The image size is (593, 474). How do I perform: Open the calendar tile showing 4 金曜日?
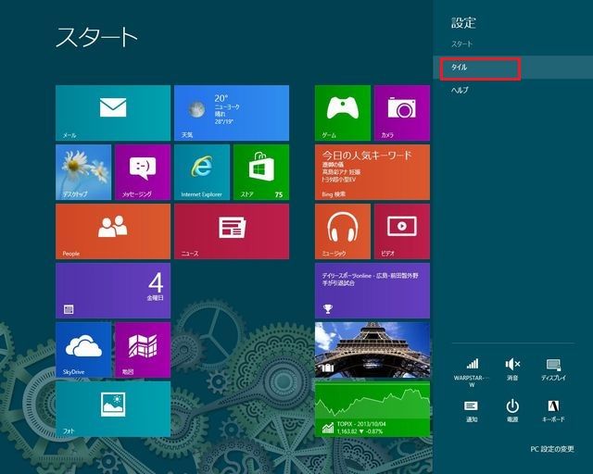113,291
